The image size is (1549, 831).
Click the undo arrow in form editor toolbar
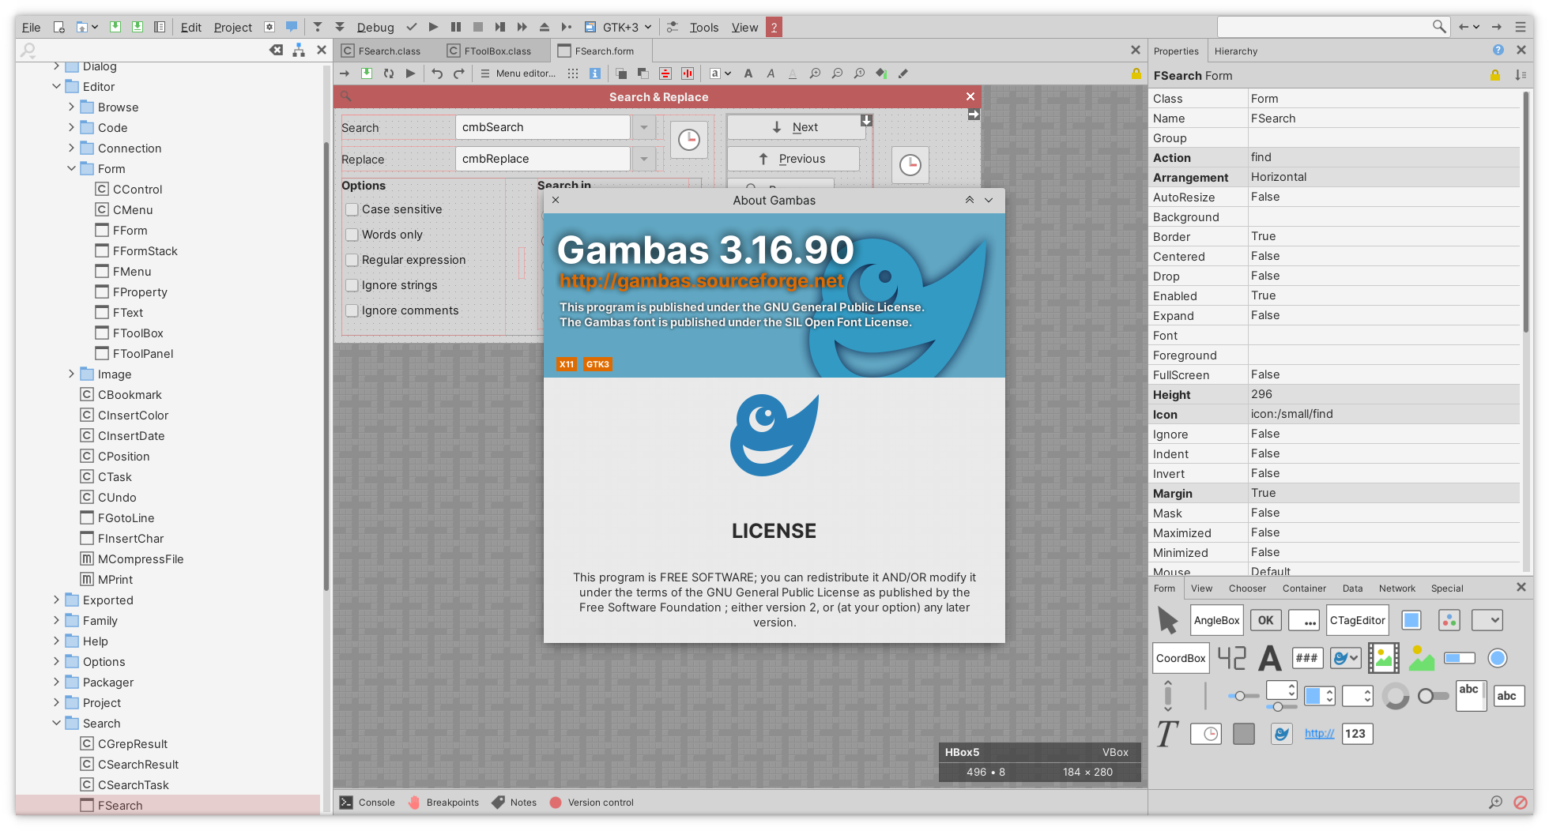[x=437, y=73]
